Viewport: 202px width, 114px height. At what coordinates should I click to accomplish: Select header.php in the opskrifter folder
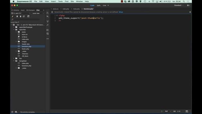click(26, 44)
